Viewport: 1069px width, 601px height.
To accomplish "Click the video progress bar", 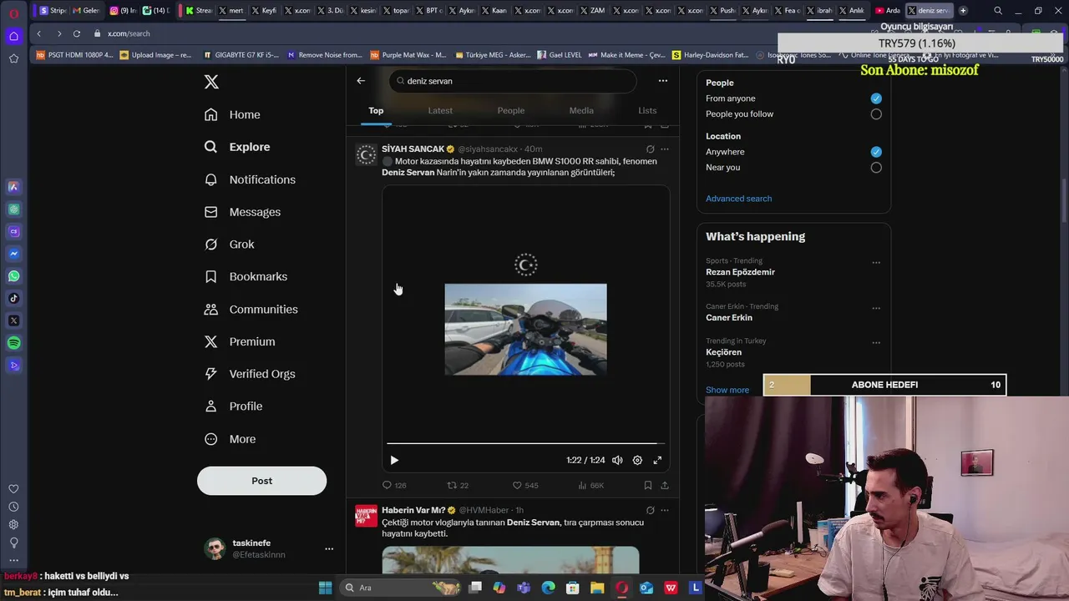I will click(x=525, y=443).
